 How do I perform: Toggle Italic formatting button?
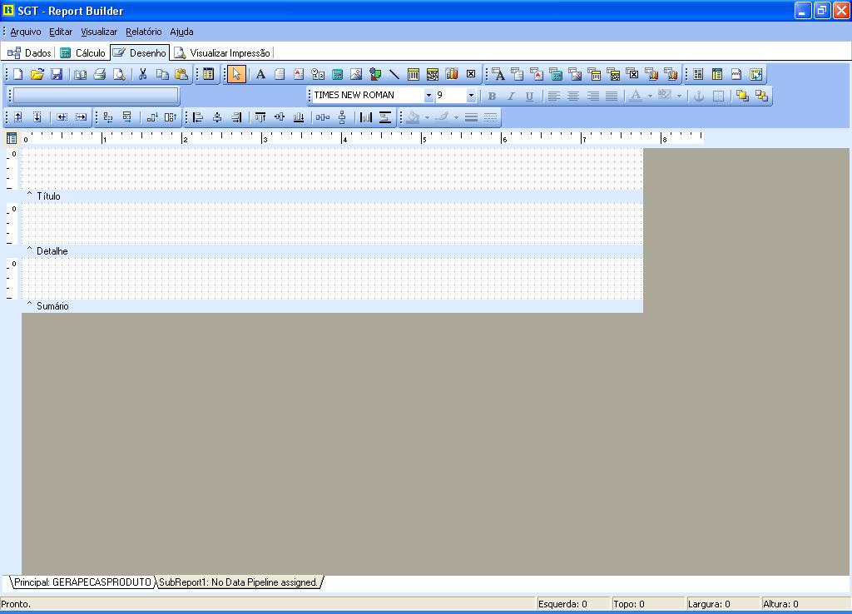click(x=511, y=96)
